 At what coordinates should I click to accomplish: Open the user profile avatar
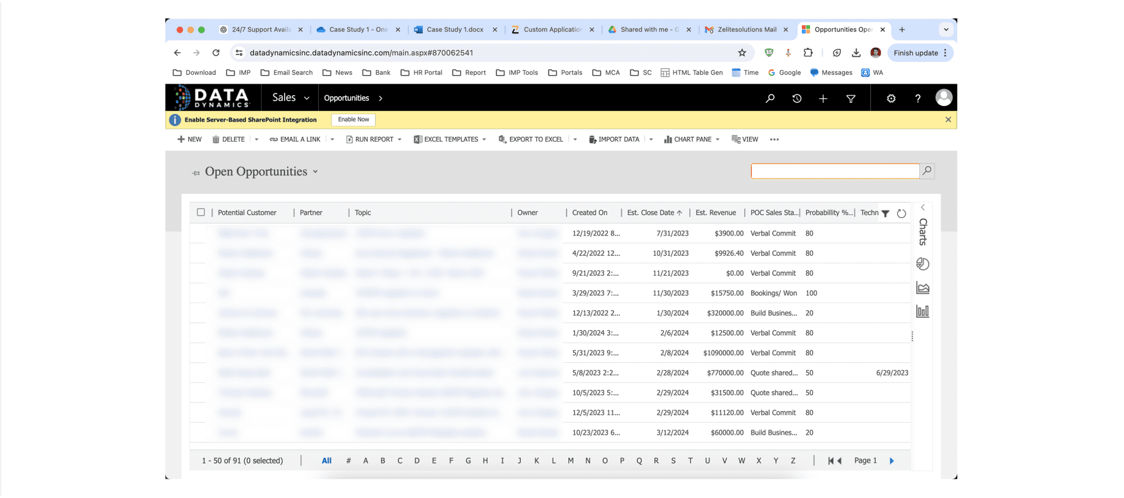click(x=943, y=98)
